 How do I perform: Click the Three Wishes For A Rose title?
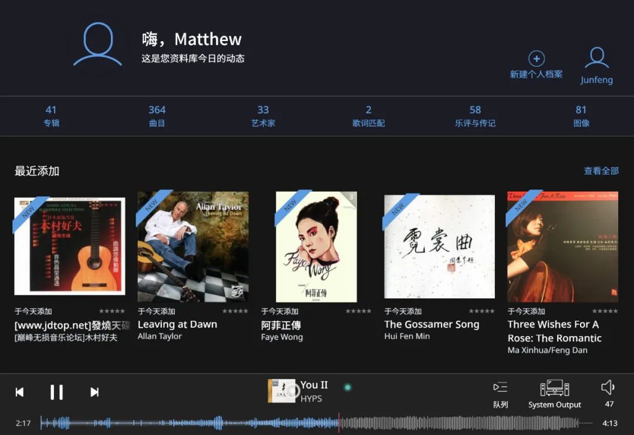point(554,331)
